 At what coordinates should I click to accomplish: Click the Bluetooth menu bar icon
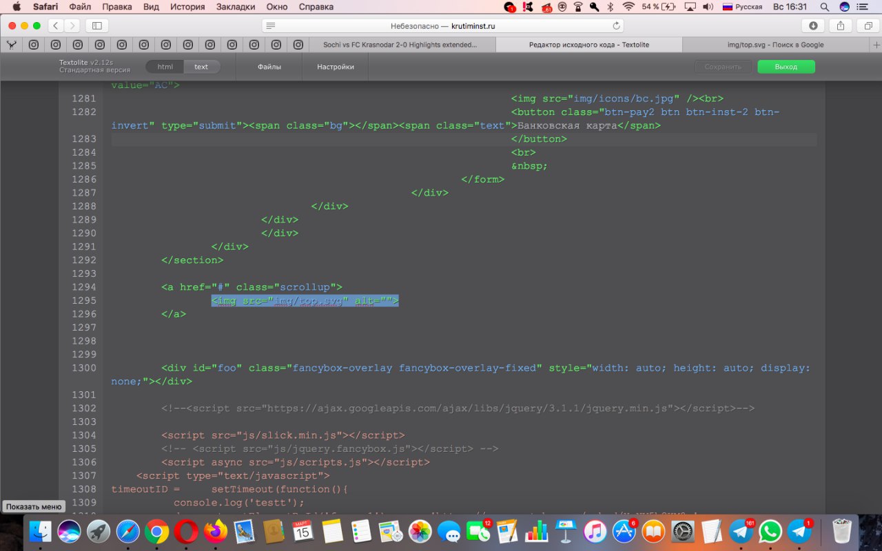[x=611, y=7]
